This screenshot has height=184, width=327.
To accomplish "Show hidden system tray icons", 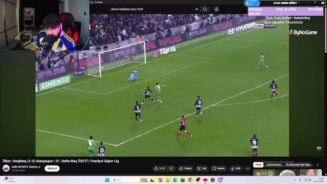I will [295, 180].
